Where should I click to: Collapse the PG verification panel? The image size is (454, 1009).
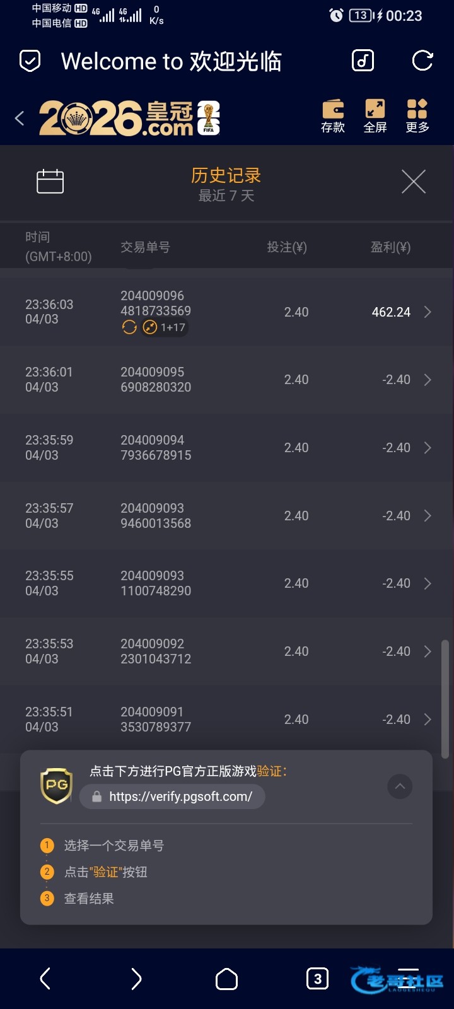(400, 786)
